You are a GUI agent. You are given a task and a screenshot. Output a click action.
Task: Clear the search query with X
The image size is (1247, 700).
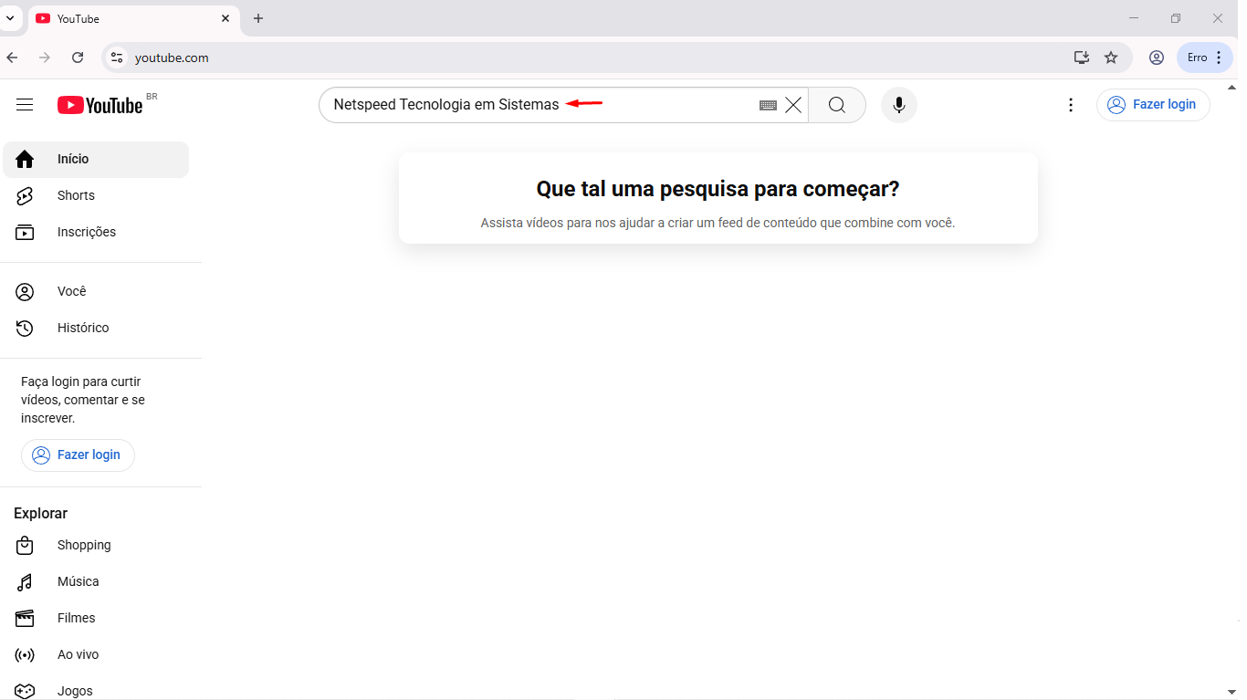click(x=793, y=105)
